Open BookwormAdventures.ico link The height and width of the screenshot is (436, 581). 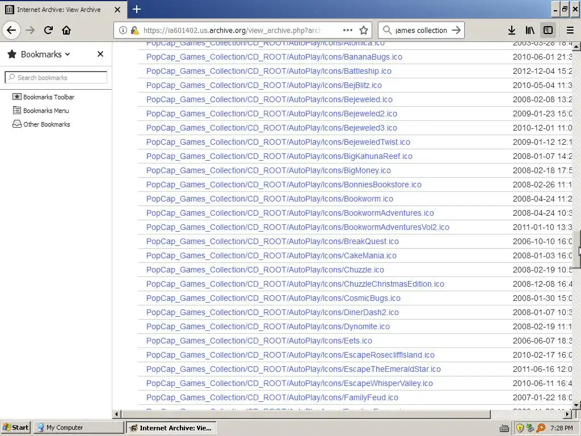(290, 213)
